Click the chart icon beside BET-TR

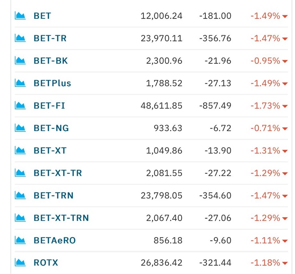pos(20,38)
